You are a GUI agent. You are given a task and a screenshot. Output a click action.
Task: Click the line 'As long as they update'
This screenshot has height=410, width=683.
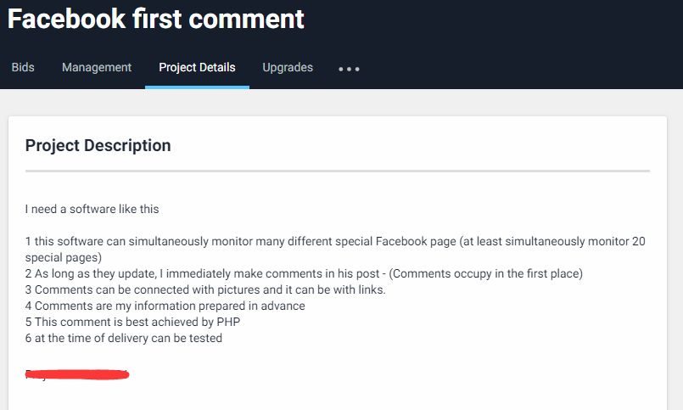[304, 273]
